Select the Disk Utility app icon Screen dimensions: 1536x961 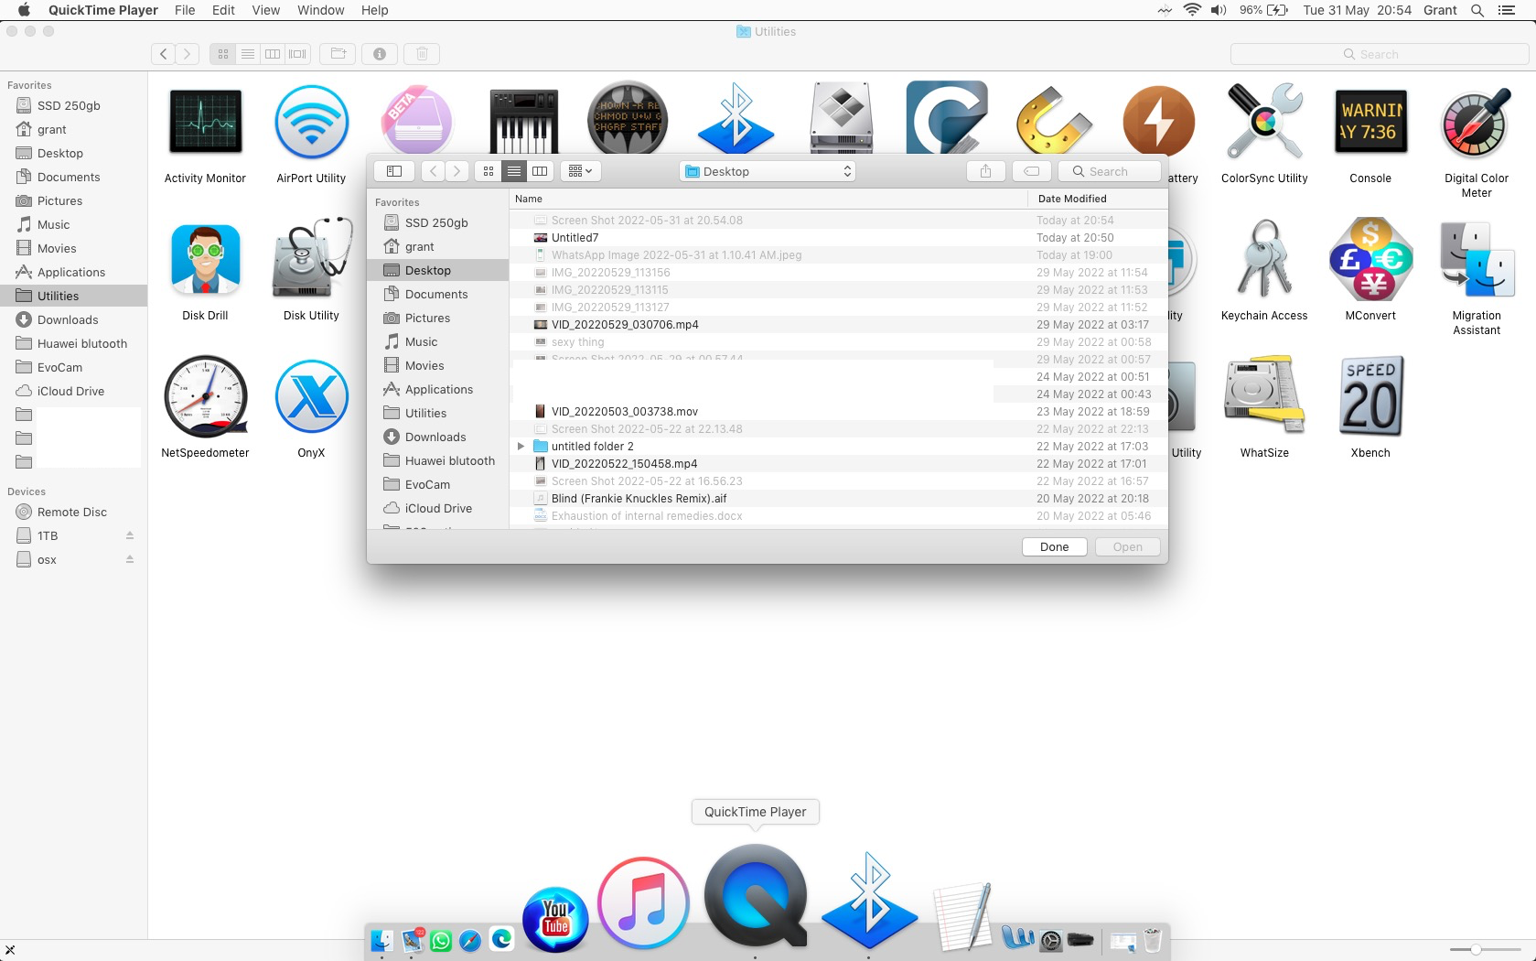coord(311,259)
